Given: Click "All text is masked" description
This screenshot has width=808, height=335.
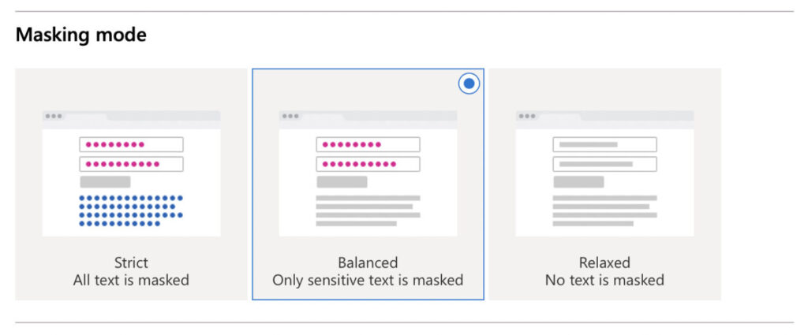Looking at the screenshot, I should [x=131, y=280].
